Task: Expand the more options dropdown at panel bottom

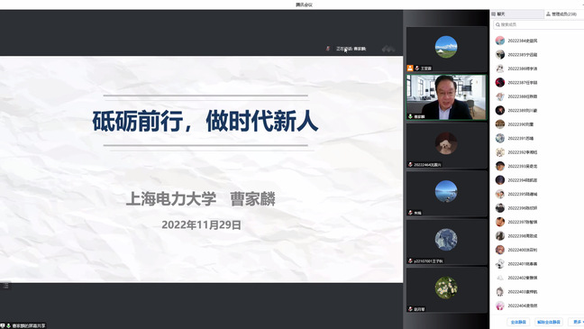Action: point(578,322)
